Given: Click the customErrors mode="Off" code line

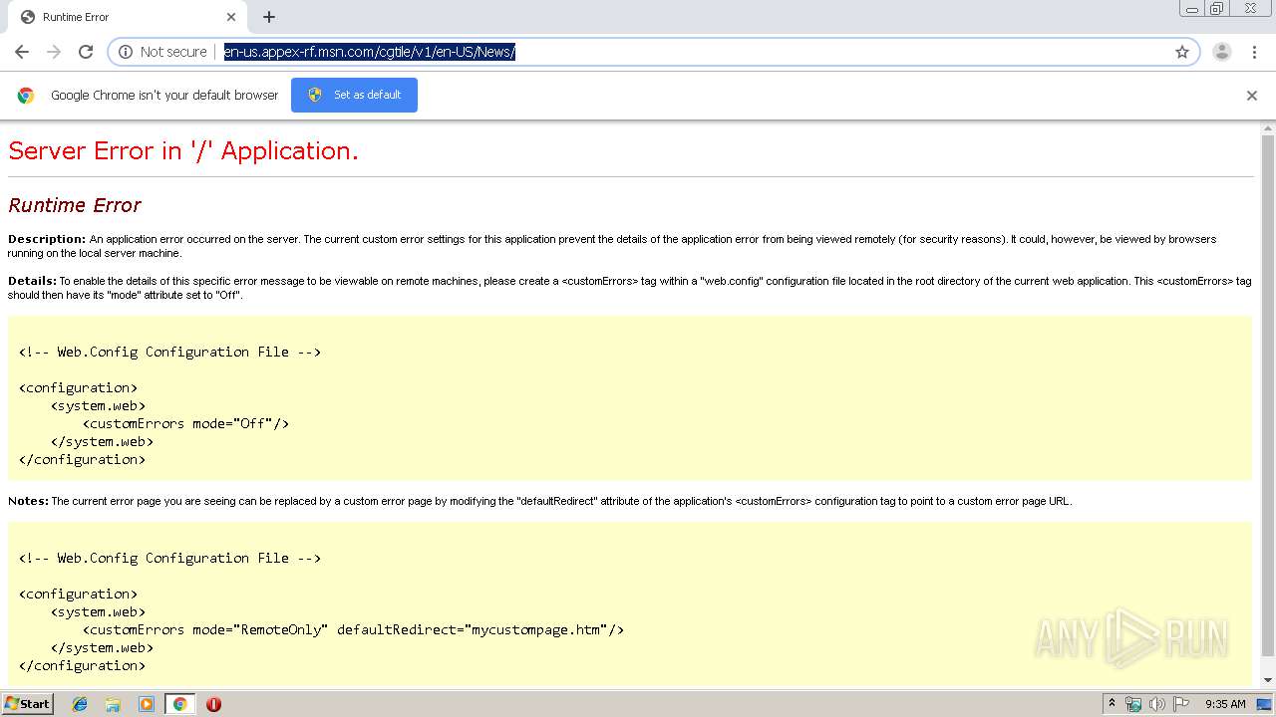Looking at the screenshot, I should [185, 423].
